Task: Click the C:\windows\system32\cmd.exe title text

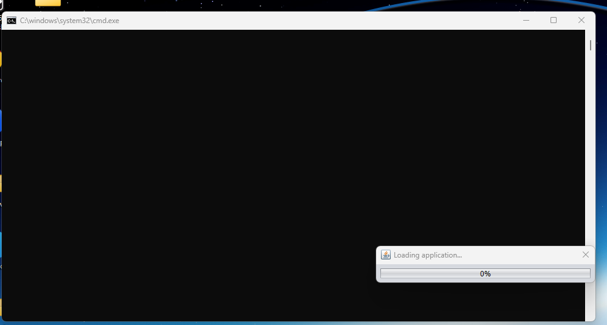Action: (x=69, y=21)
